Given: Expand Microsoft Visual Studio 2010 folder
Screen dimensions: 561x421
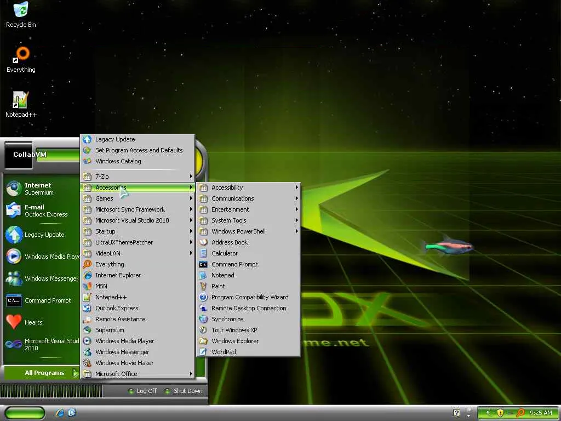Looking at the screenshot, I should (x=138, y=220).
